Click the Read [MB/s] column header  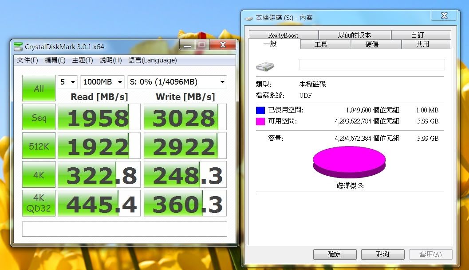coord(99,96)
